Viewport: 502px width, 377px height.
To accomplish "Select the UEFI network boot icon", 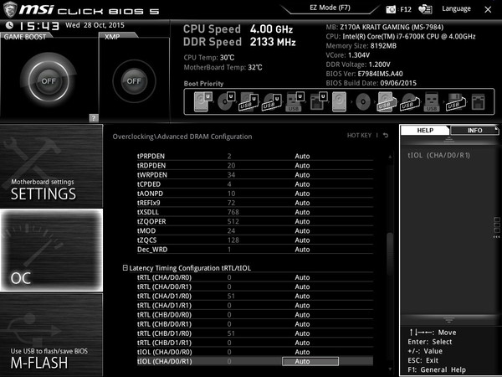I will point(318,101).
